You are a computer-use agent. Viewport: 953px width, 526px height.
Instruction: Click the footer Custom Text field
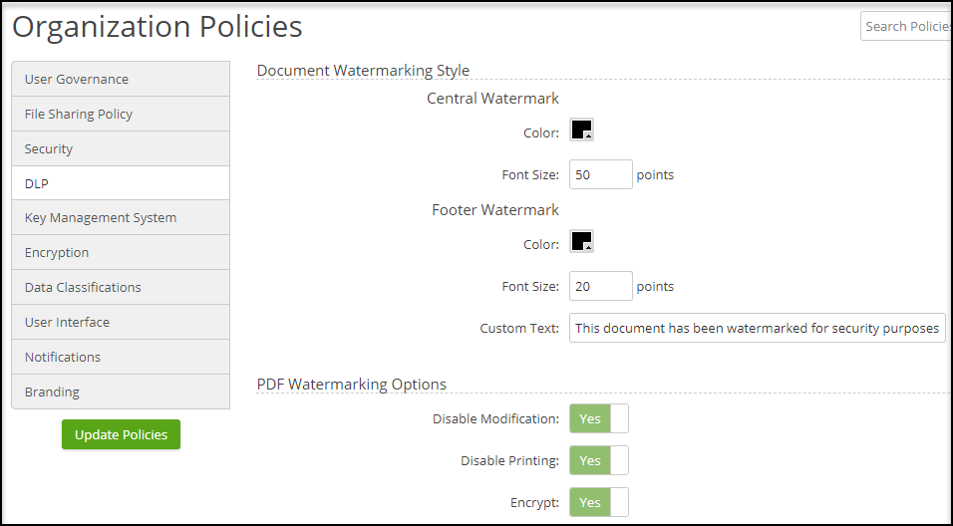(x=757, y=328)
